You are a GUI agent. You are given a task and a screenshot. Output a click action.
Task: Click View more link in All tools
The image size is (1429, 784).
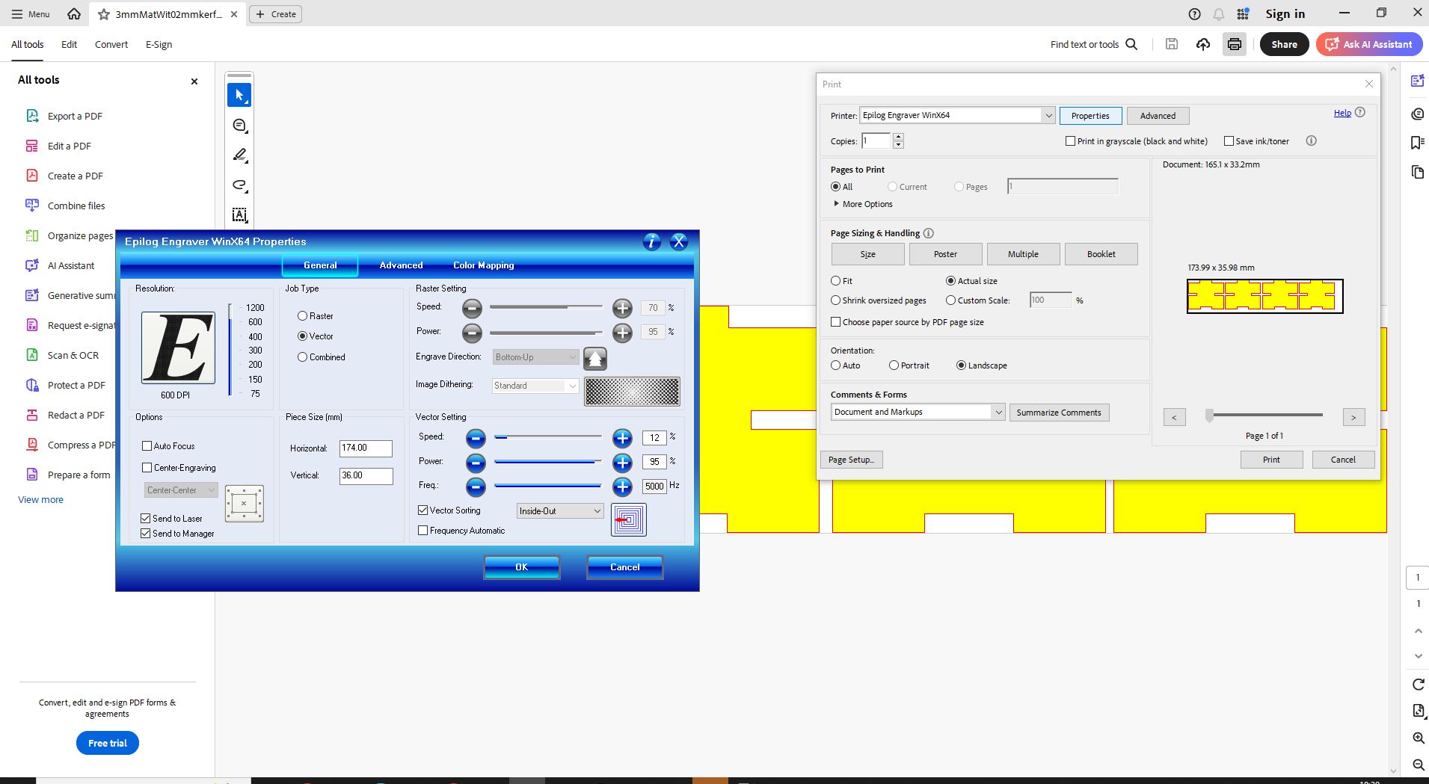pos(40,499)
